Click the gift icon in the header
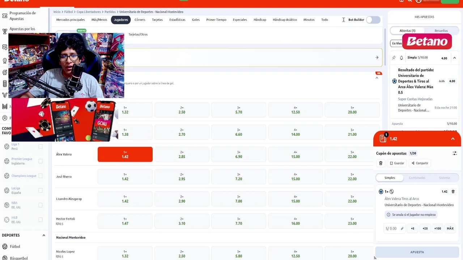The image size is (463, 260). tap(402, 1)
